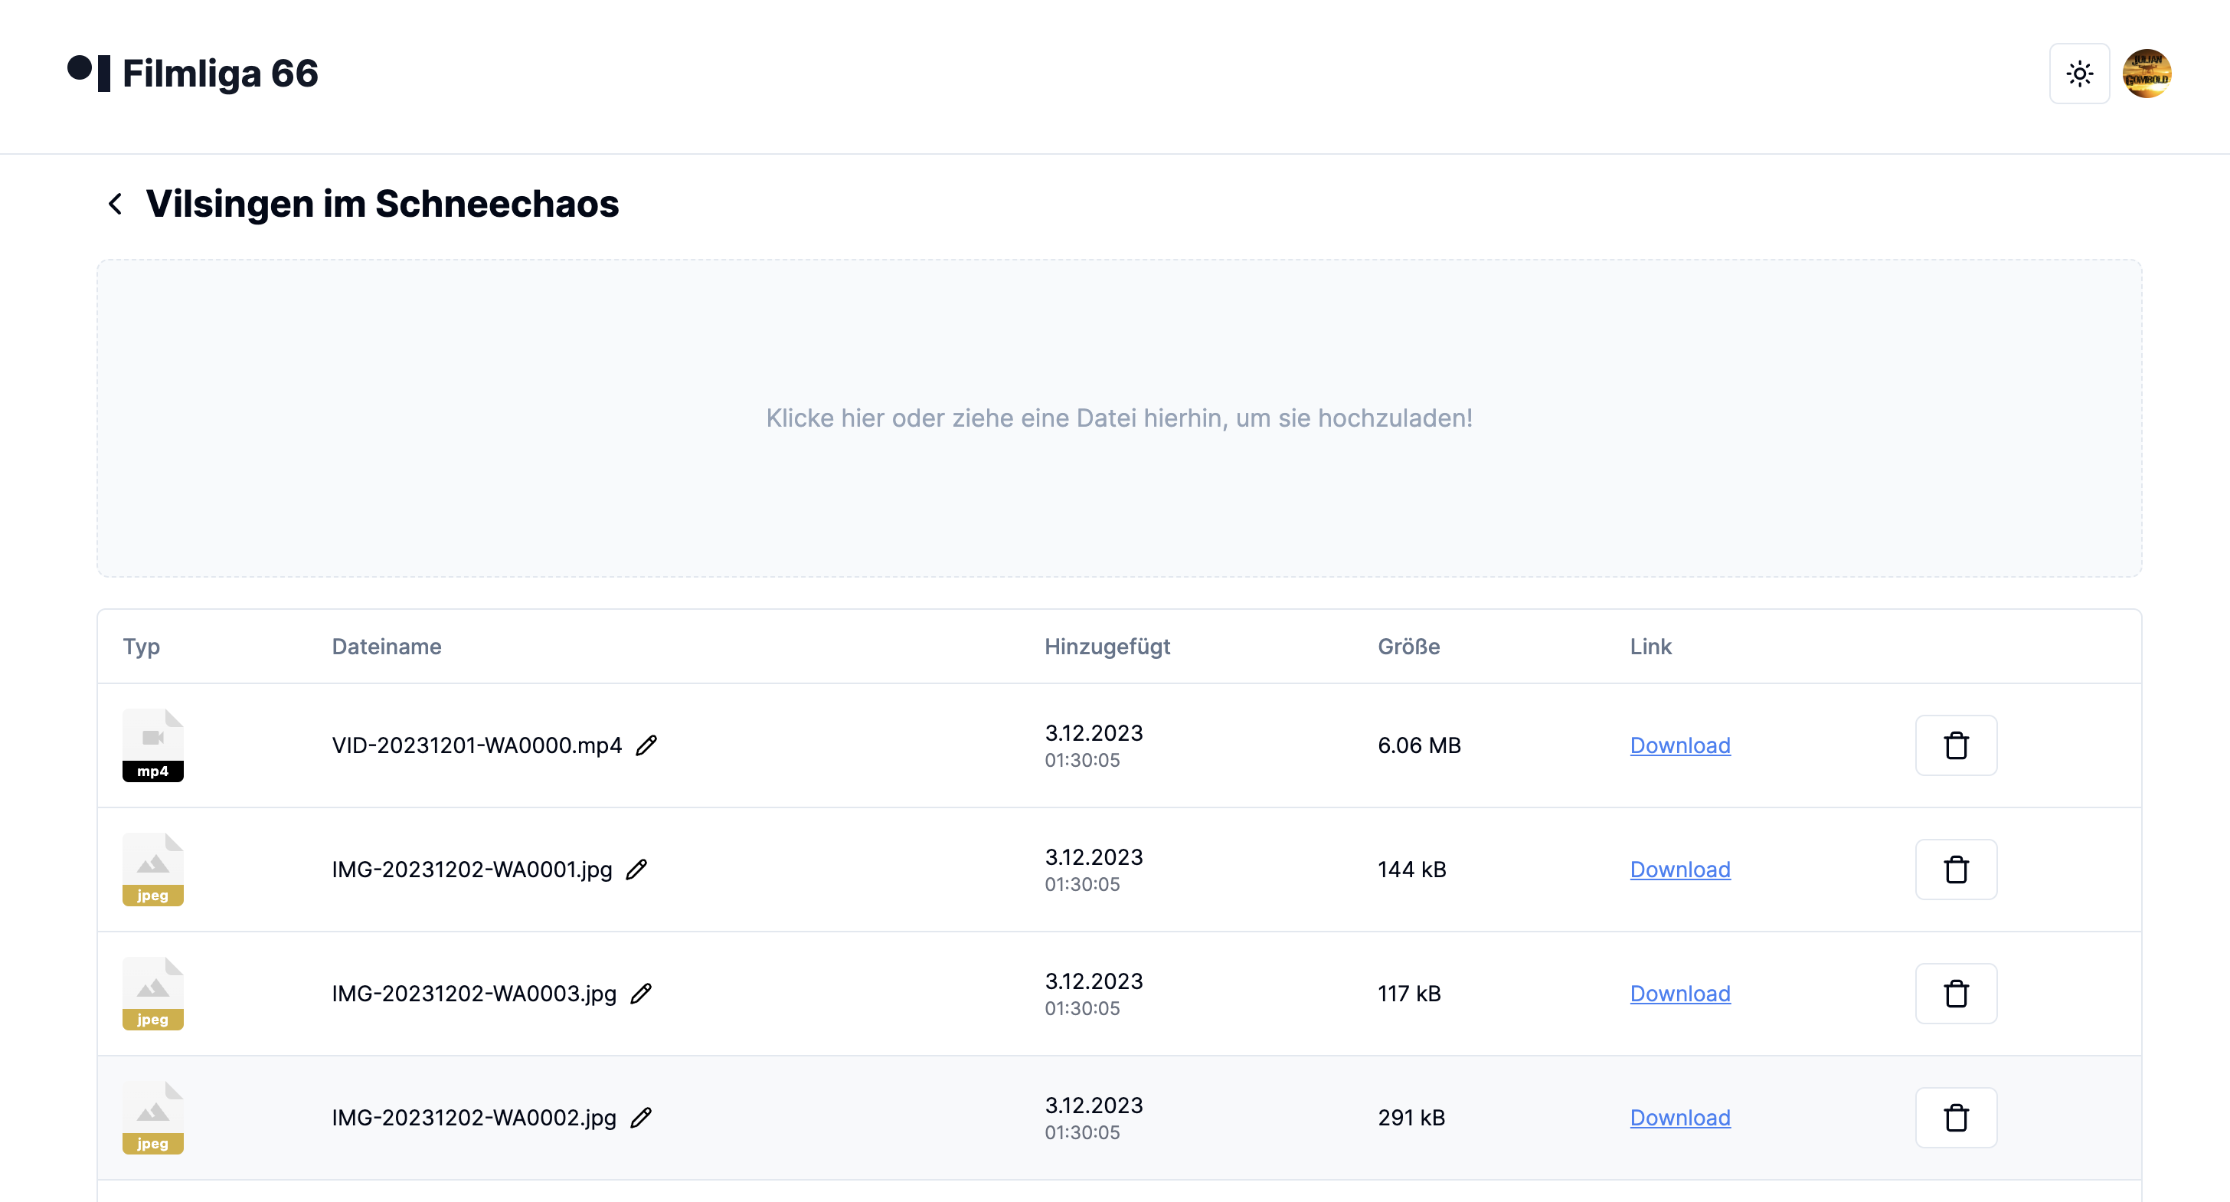Delete VID-20231201-WA0000.mp4 with the trash icon
The height and width of the screenshot is (1202, 2230).
(x=1956, y=745)
